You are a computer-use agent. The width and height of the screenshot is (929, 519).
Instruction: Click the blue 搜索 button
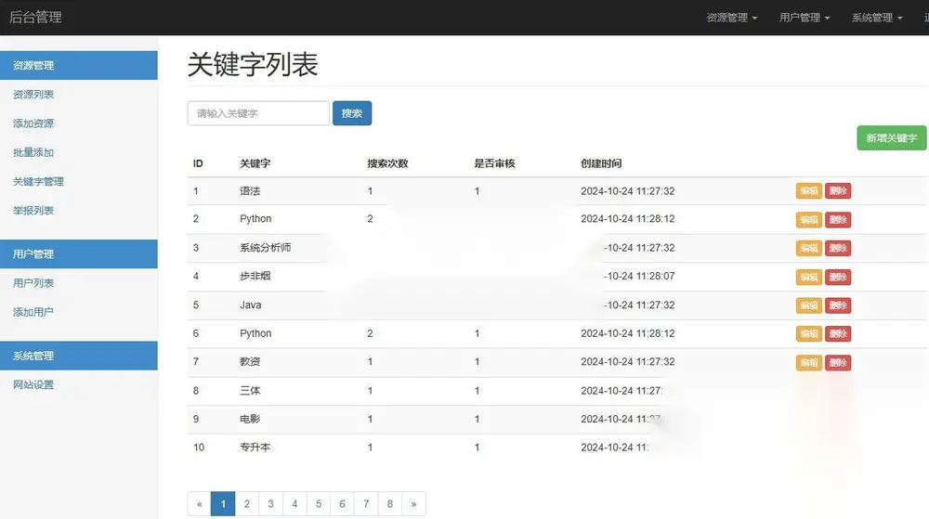(x=352, y=113)
